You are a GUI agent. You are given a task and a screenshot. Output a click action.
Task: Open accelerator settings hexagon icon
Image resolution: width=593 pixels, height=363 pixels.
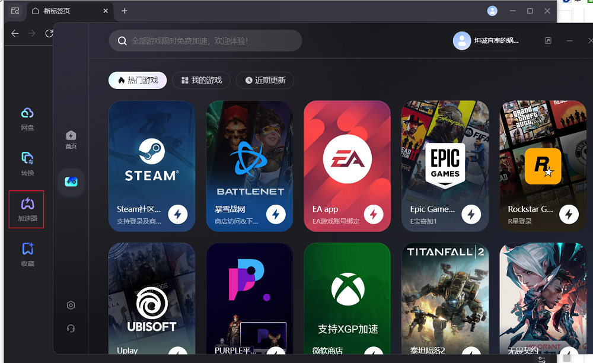(71, 305)
